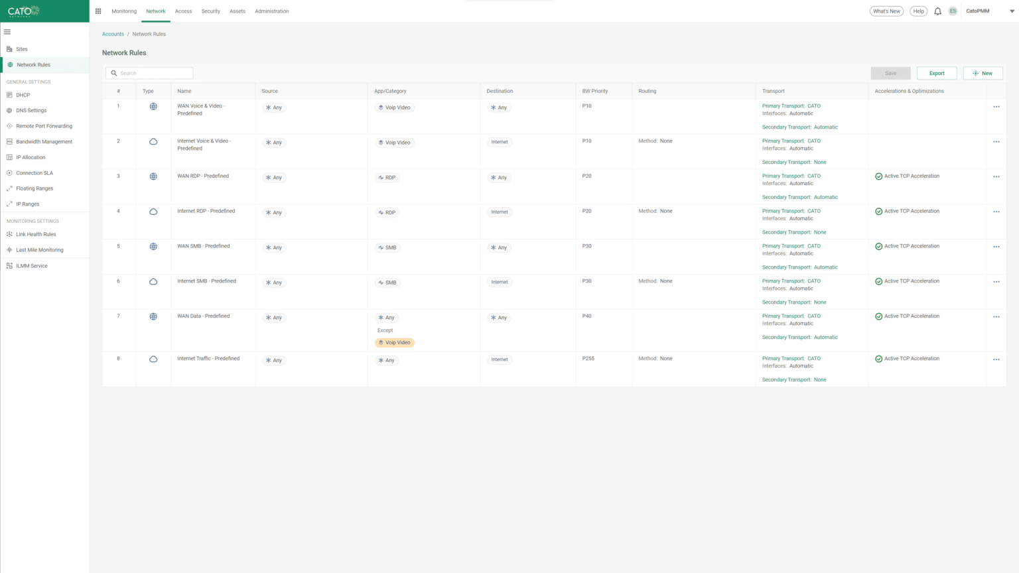Expand the CatoPMM account dropdown arrow
The image size is (1019, 573).
1012,11
